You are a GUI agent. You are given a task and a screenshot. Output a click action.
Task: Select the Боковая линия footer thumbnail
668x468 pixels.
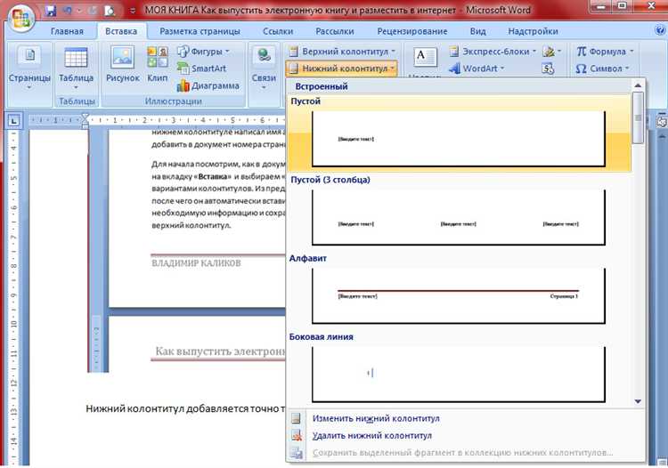(x=459, y=375)
